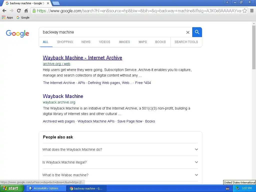Open the Google bookmark in bookmarks bar
Screen dimensions: 256x192
23,17
